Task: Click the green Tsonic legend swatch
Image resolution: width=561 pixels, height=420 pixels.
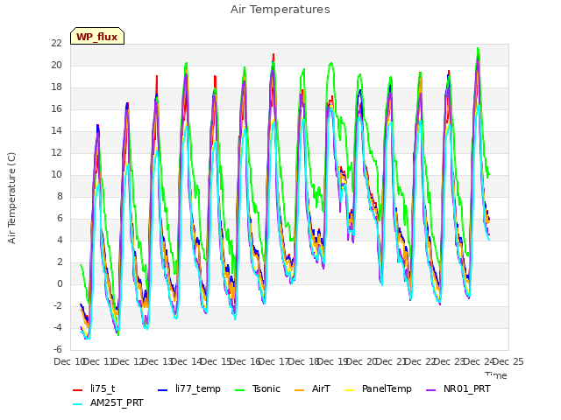Action: [240, 390]
